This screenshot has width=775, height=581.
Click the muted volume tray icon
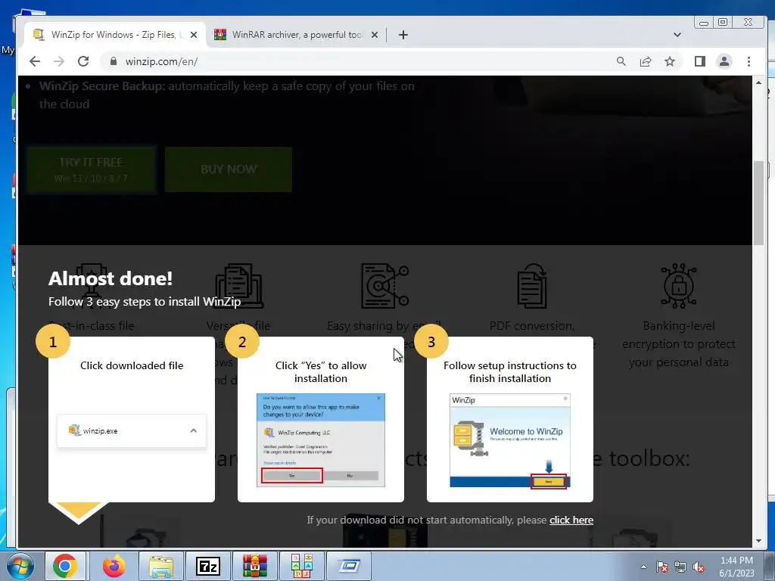click(x=699, y=567)
